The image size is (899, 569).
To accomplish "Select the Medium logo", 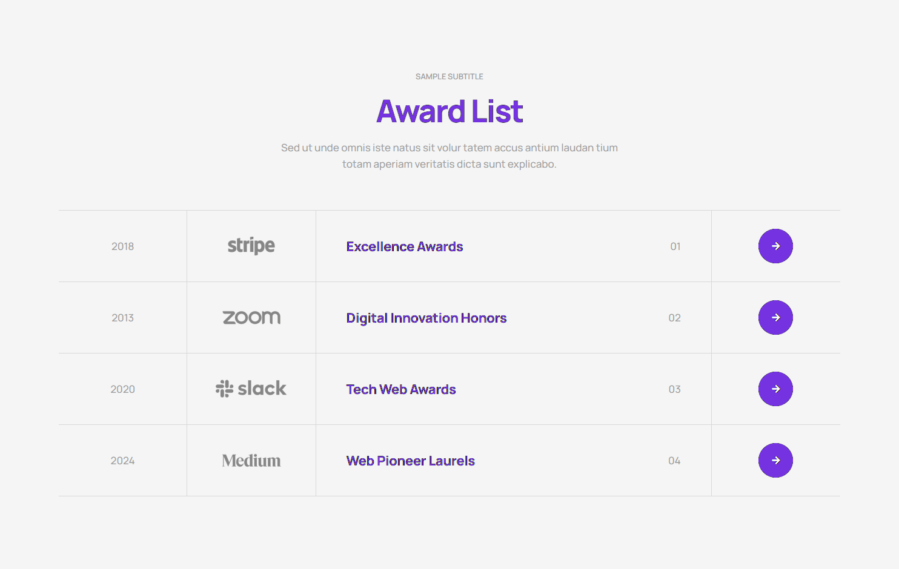I will point(251,461).
